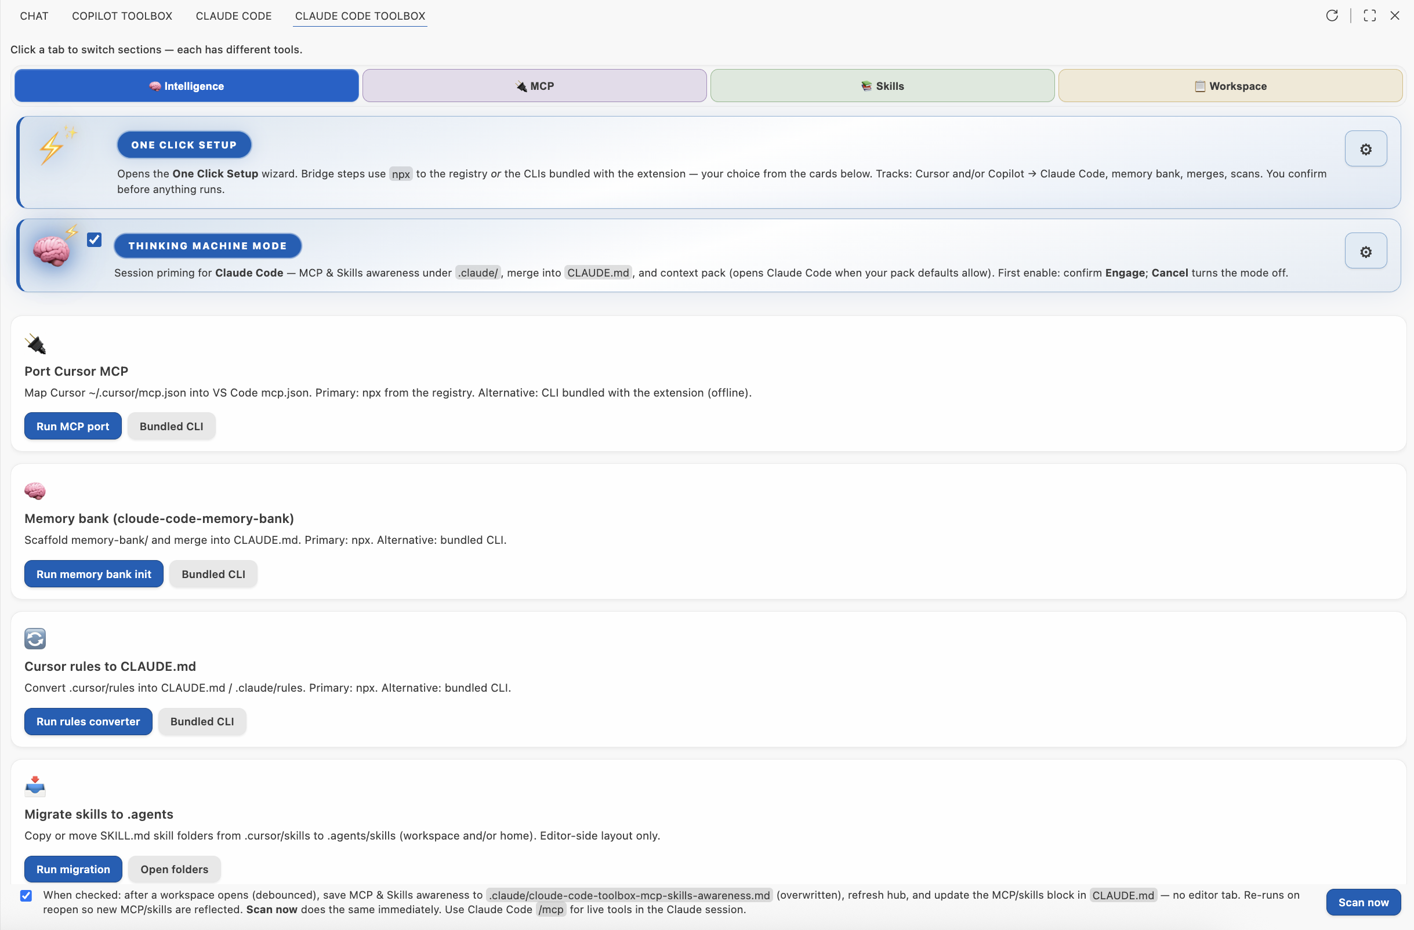Click the Open folders button

click(175, 870)
